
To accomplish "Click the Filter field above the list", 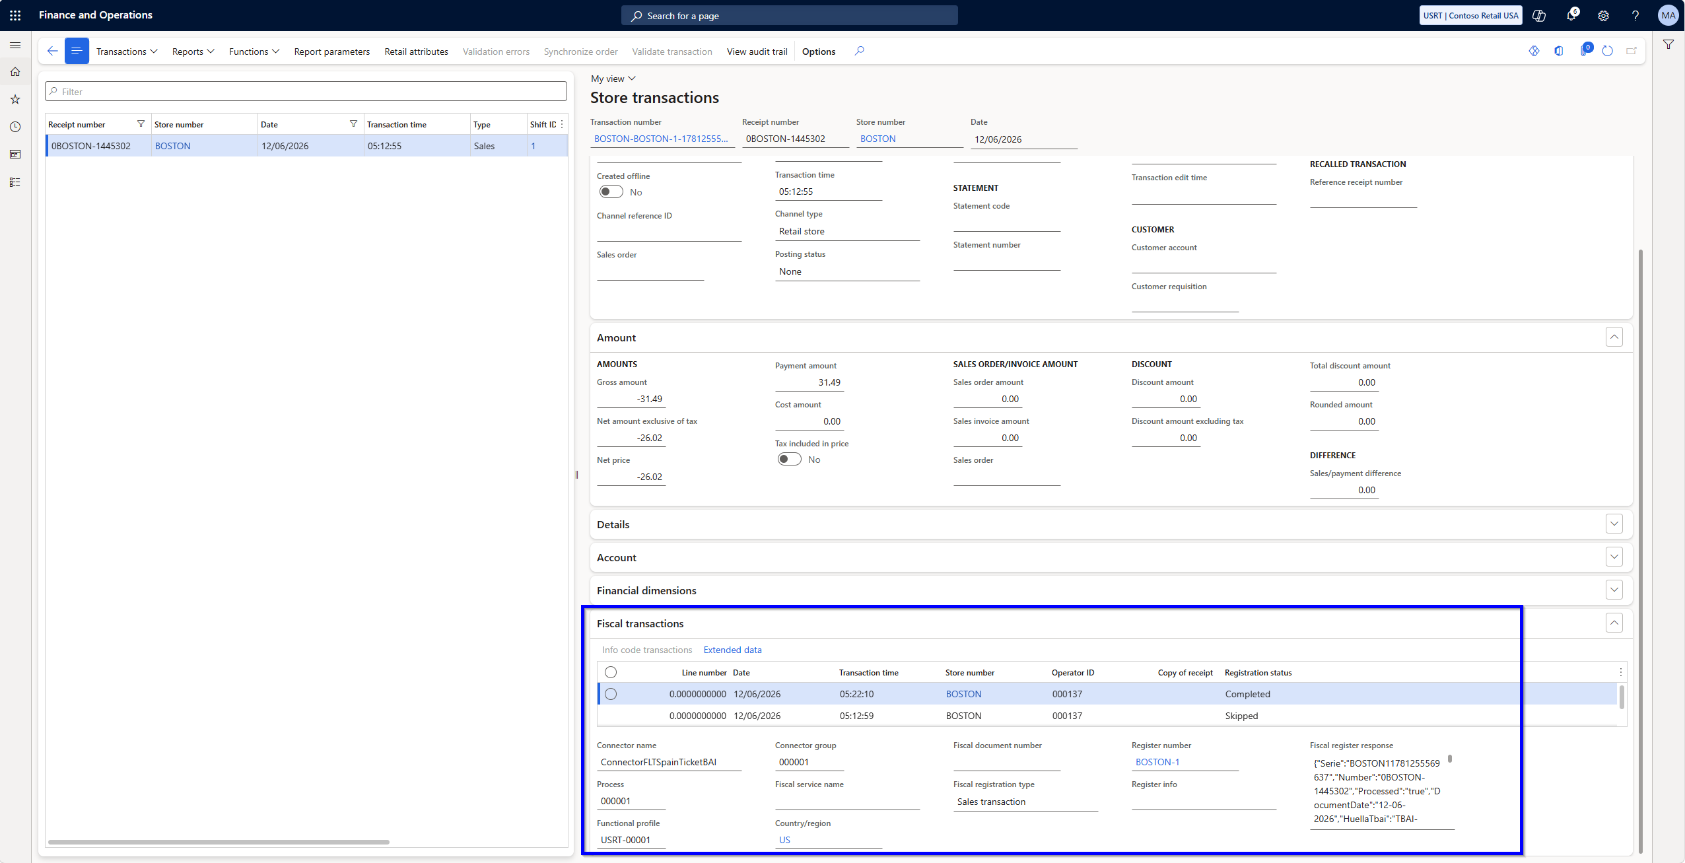I will tap(306, 91).
